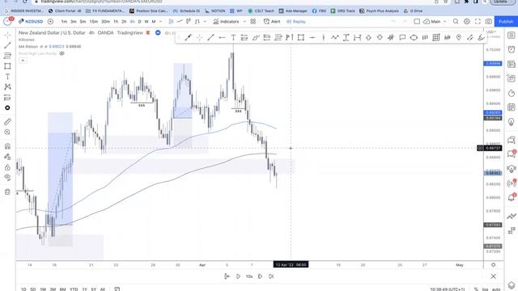
Task: Open the watchlist panel in right sidebar
Action: (512, 35)
